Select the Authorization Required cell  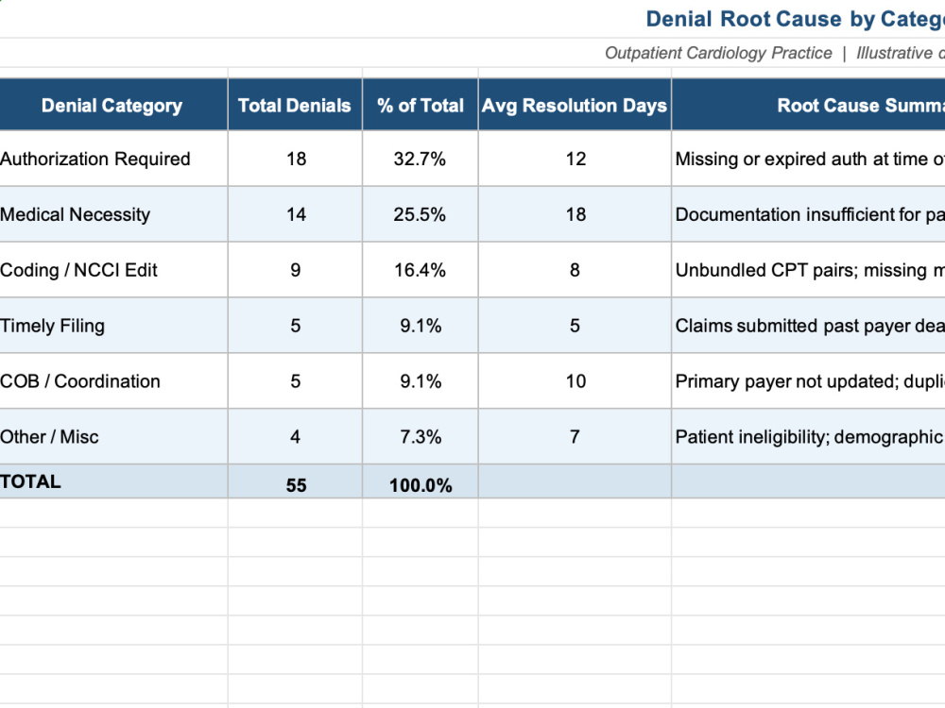click(113, 159)
